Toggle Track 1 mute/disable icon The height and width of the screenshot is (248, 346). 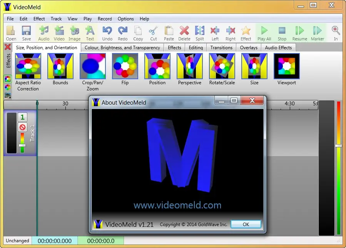[x=22, y=127]
